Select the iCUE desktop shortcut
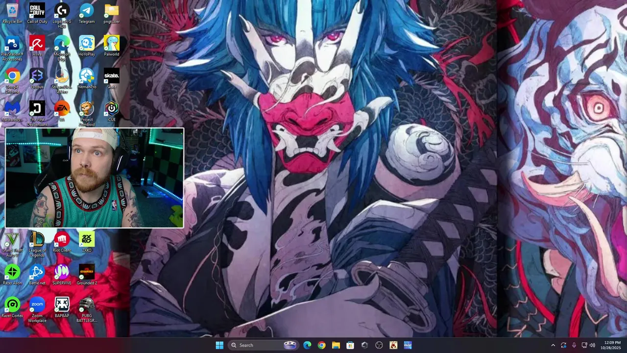This screenshot has width=627, height=353. point(112,112)
